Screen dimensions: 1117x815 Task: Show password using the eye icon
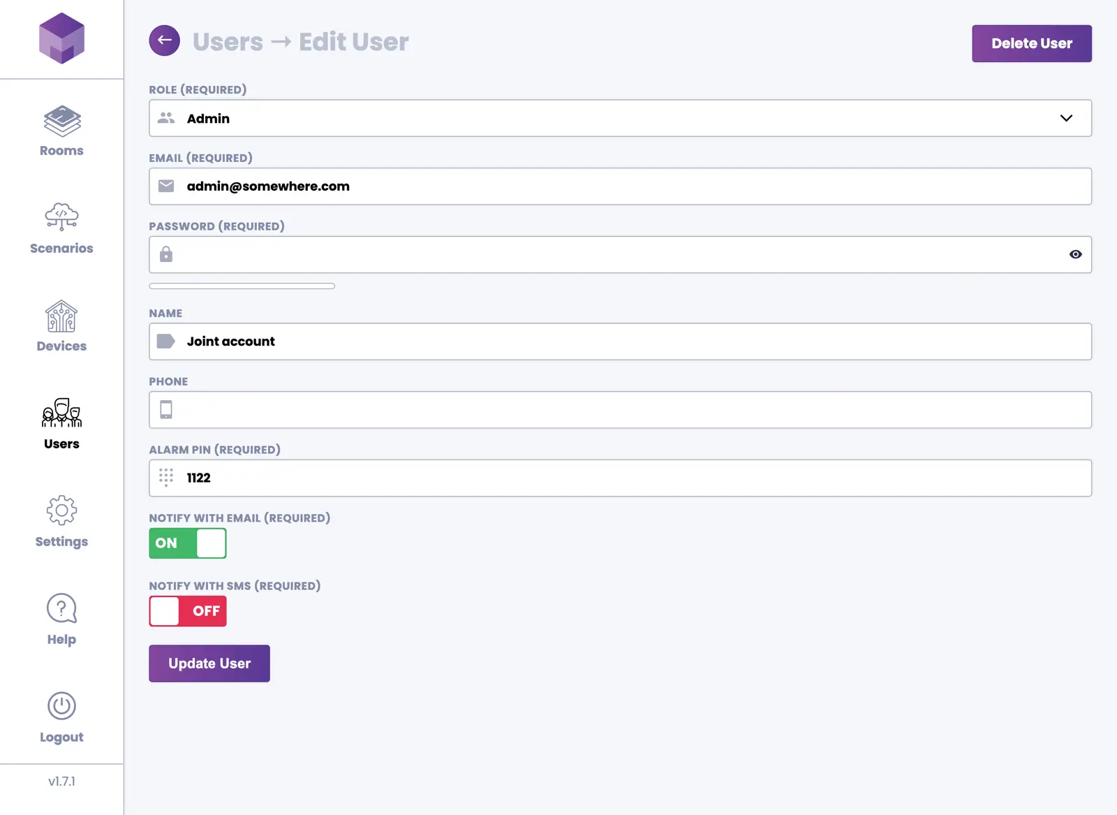1075,255
